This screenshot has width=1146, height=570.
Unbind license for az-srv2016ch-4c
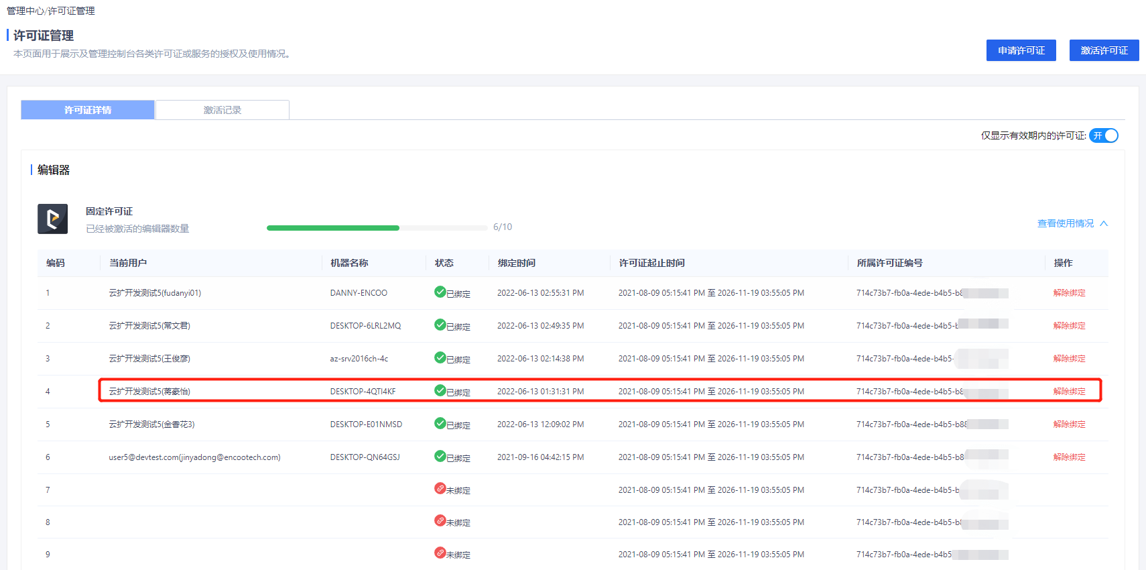[x=1069, y=359]
